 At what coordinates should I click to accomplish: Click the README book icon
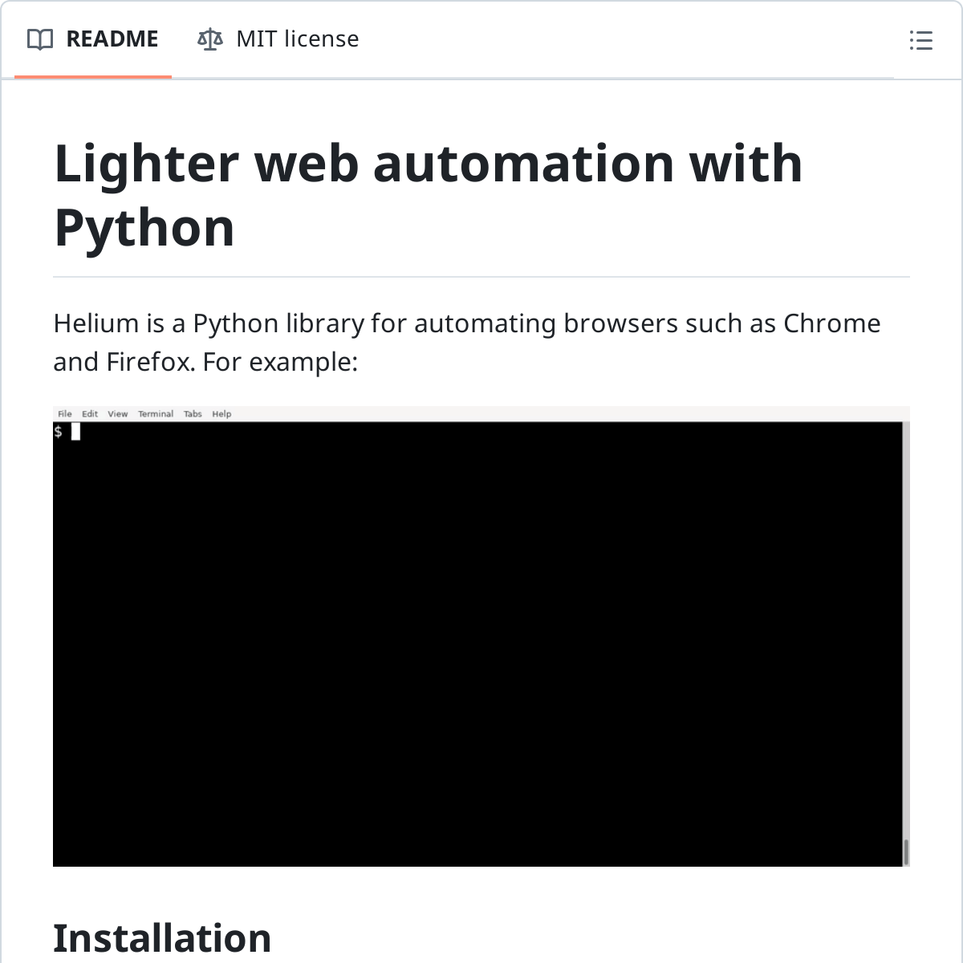tap(40, 39)
